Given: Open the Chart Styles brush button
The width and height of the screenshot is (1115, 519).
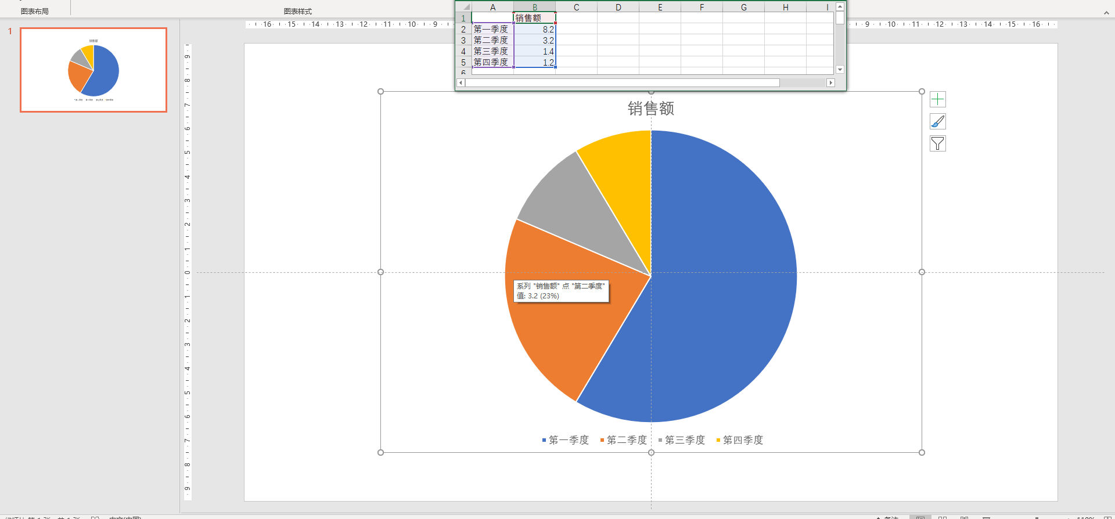Looking at the screenshot, I should (x=938, y=121).
